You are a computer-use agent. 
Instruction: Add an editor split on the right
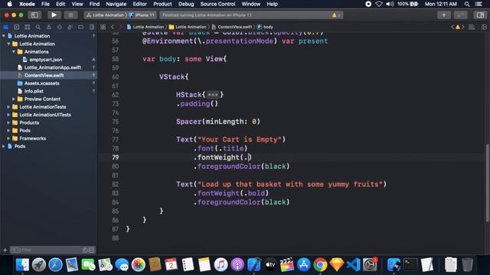coord(484,27)
